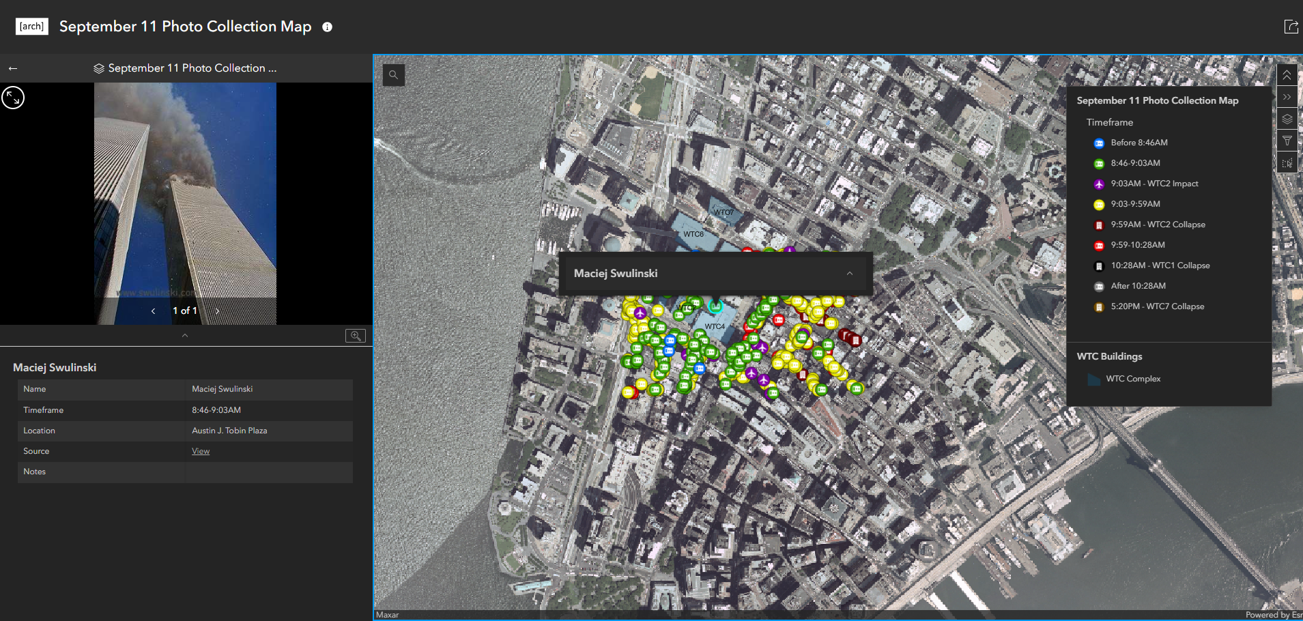Click the 'Maxar' map attribution
Image resolution: width=1303 pixels, height=621 pixels.
[x=388, y=615]
